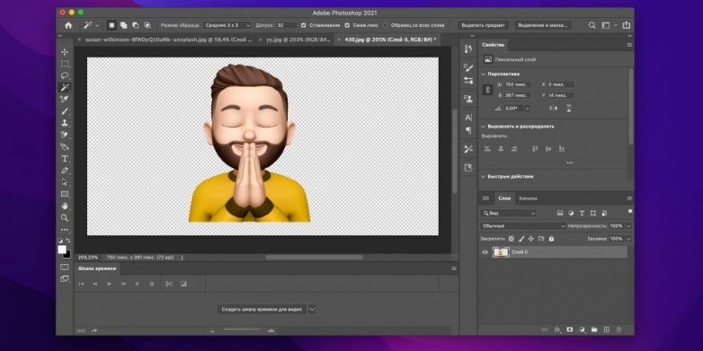The height and width of the screenshot is (351, 703).
Task: Select the Brush tool
Action: pyautogui.click(x=65, y=111)
